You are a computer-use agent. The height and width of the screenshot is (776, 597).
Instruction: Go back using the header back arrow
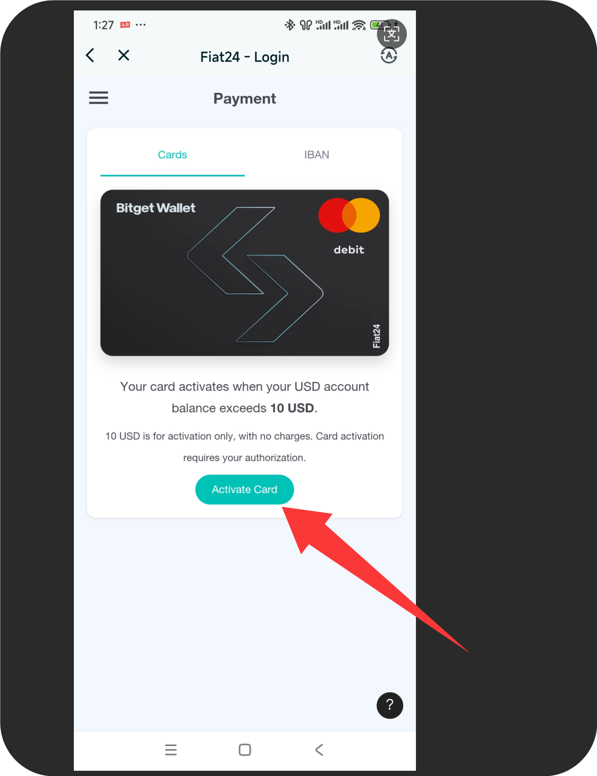point(90,55)
